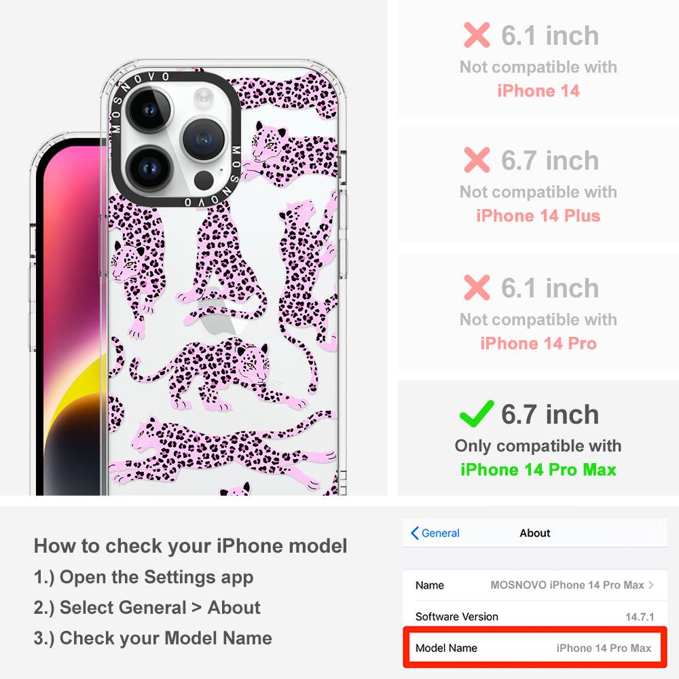The width and height of the screenshot is (679, 679).
Task: Click the green checkmark for 6.7 inch
Action: 477,414
